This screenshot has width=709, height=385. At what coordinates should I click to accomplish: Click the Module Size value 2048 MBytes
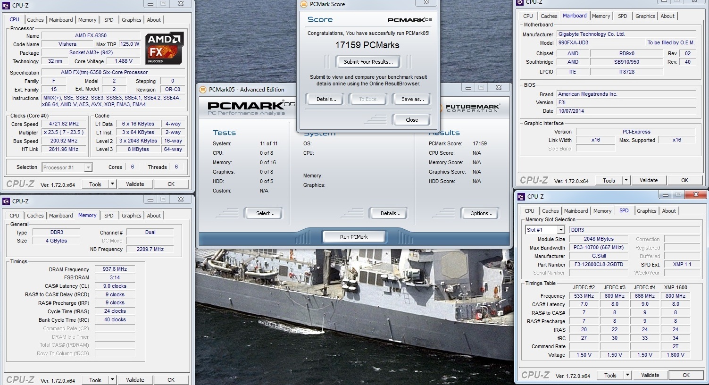[599, 239]
